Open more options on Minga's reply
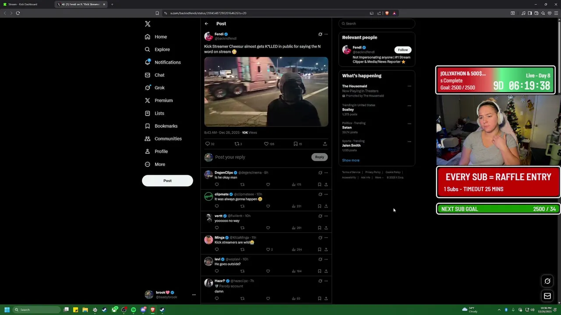The image size is (561, 315). click(x=326, y=238)
